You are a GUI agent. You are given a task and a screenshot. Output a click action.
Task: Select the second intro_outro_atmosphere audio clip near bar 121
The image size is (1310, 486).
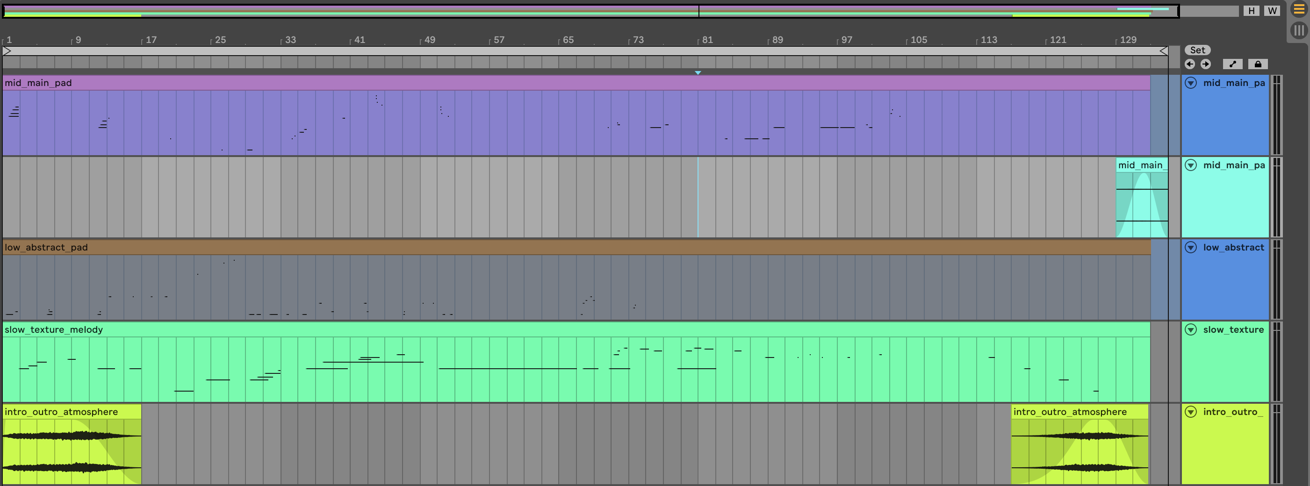coord(1080,444)
